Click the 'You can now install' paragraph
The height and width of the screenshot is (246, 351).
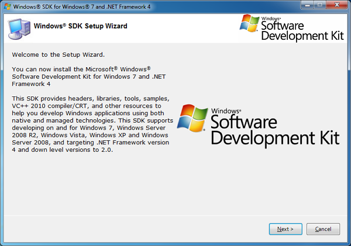point(89,77)
